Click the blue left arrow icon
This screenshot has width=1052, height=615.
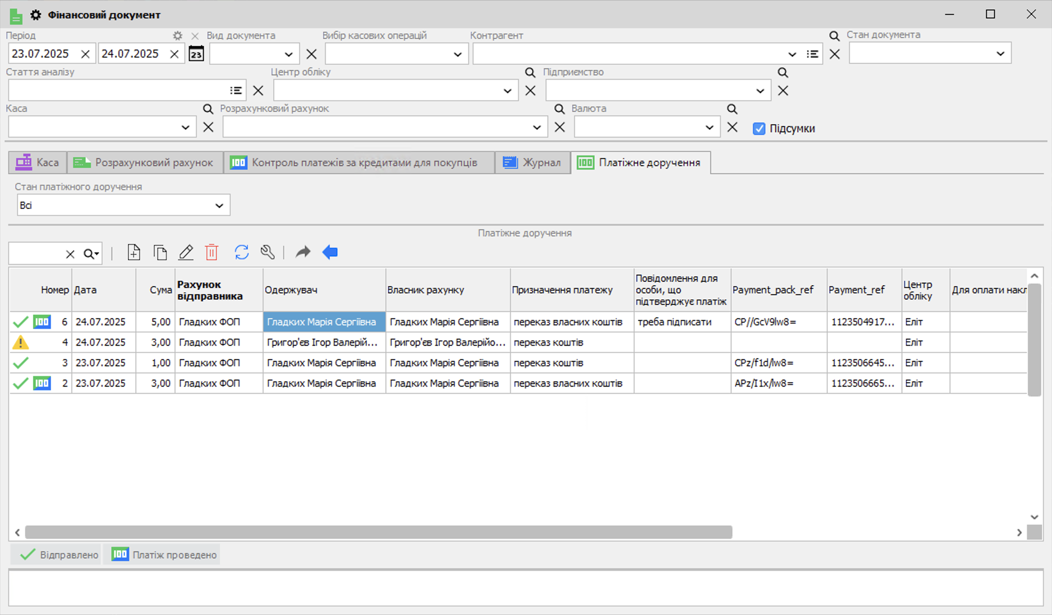[330, 252]
